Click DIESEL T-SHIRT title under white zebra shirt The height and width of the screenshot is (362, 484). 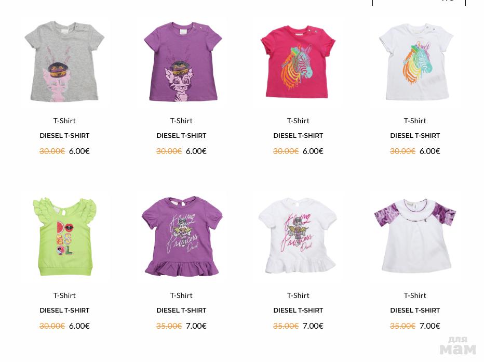pos(415,135)
